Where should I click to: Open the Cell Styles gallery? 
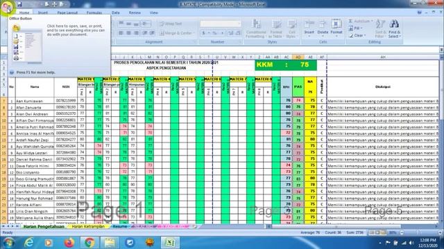point(291,28)
